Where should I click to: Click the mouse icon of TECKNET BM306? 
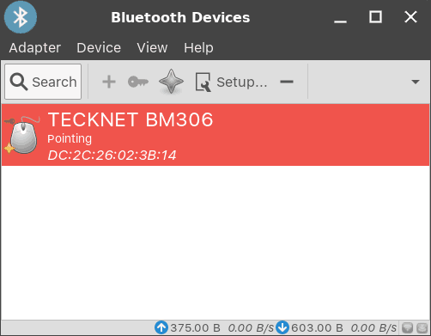pyautogui.click(x=23, y=135)
